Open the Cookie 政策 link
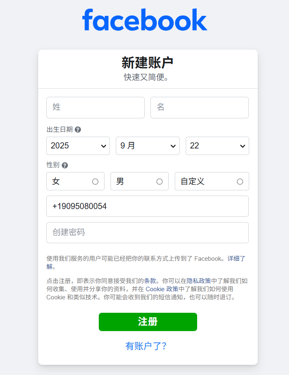 162,289
